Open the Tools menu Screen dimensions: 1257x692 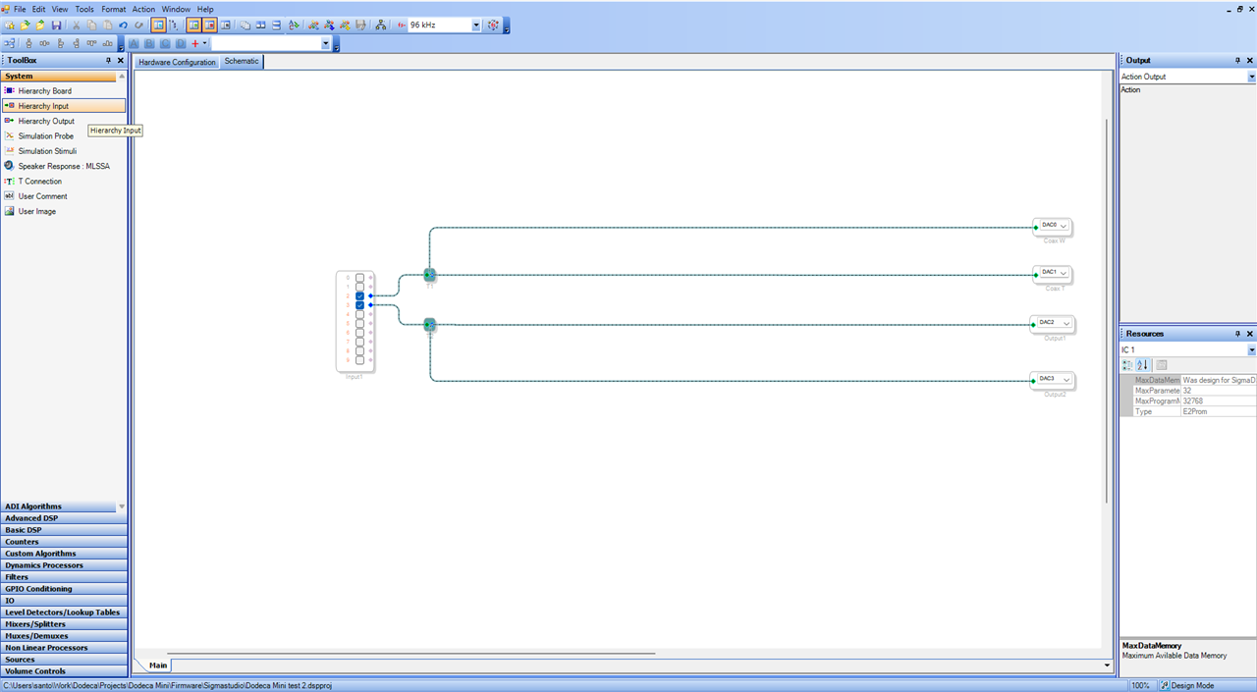84,9
